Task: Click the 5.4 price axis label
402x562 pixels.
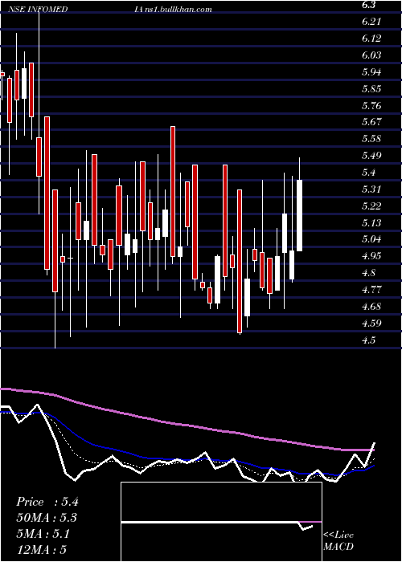Action: coord(369,173)
